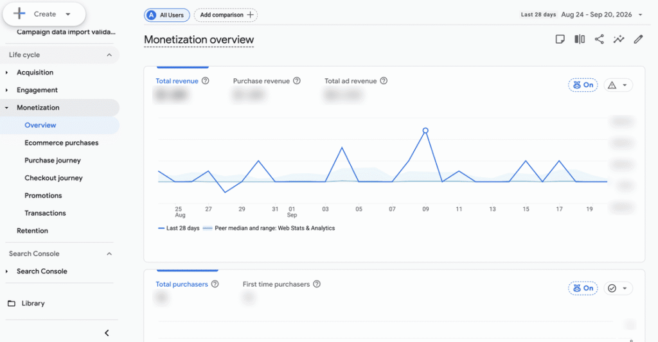Viewport: 658px width, 342px height.
Task: Open Promotions report
Action: 43,196
